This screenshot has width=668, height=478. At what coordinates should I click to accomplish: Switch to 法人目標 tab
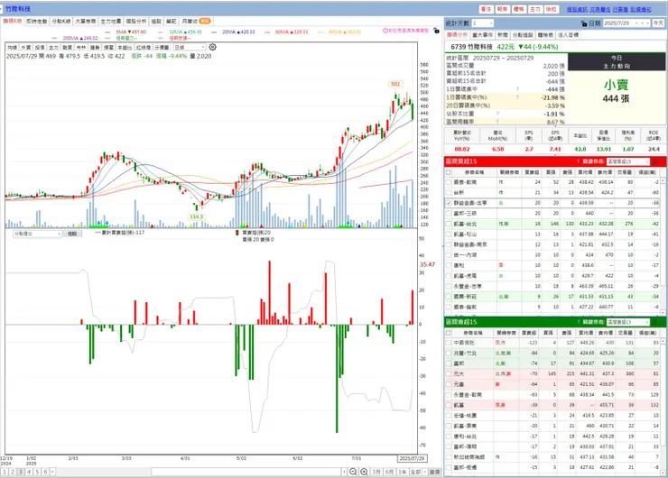click(x=569, y=35)
